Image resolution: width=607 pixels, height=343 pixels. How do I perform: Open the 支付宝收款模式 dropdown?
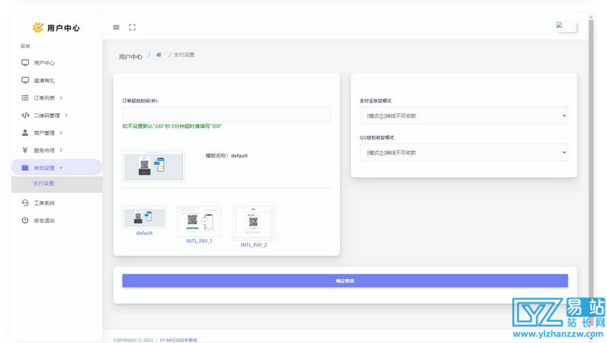tap(464, 115)
